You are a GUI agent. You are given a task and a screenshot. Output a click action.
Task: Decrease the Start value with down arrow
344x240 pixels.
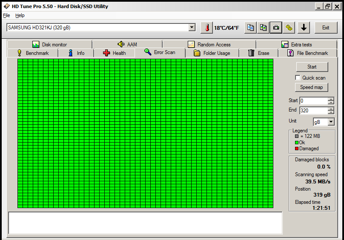pyautogui.click(x=331, y=103)
